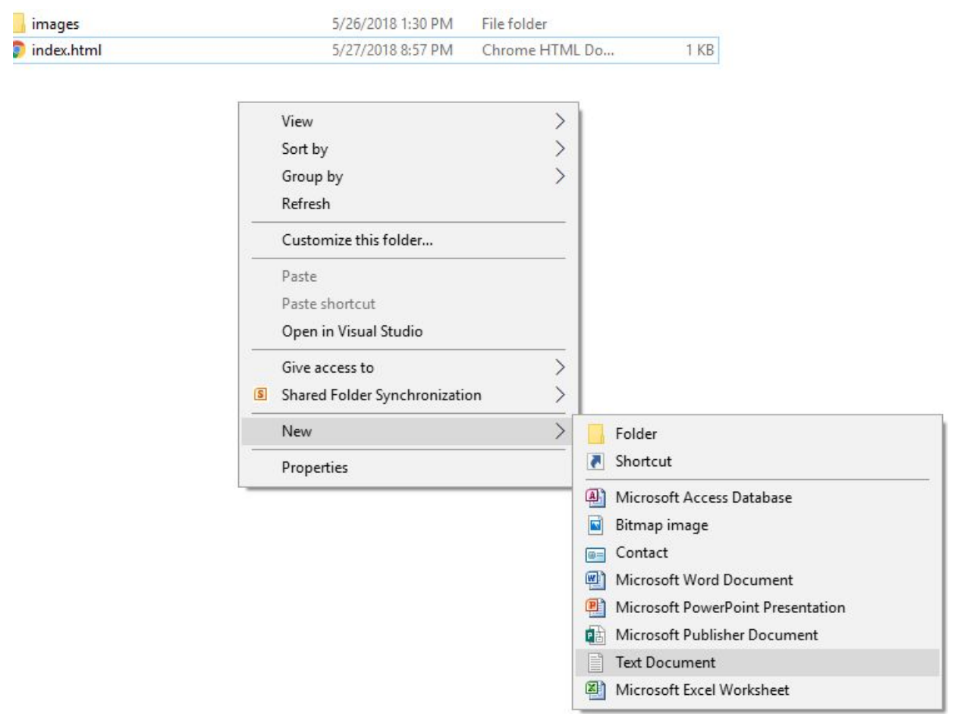Click the Contact card icon

coord(595,553)
